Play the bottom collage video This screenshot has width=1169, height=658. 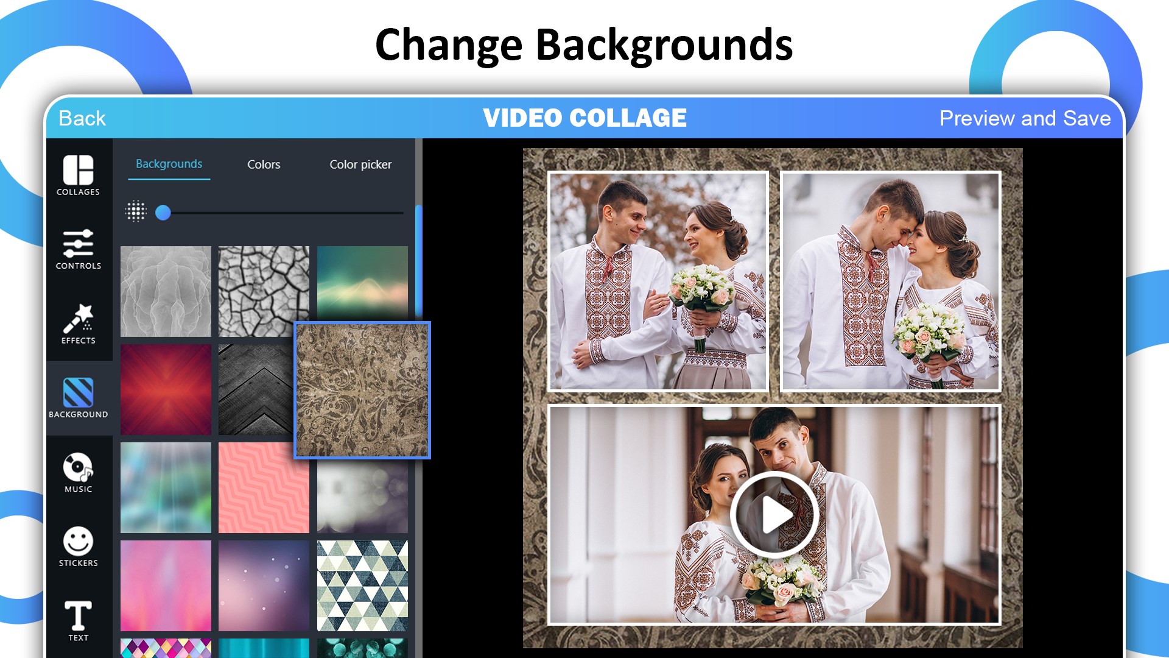tap(774, 515)
